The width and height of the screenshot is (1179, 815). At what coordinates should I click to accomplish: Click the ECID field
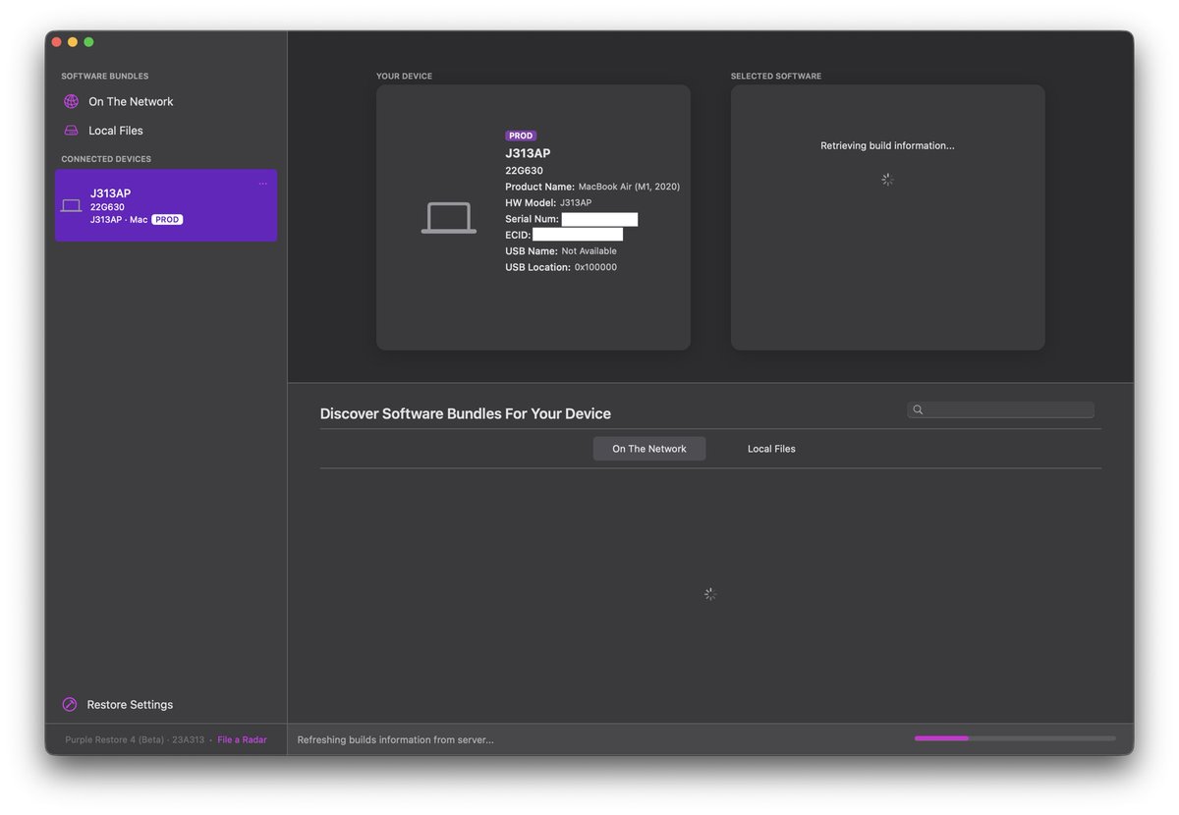pos(578,235)
